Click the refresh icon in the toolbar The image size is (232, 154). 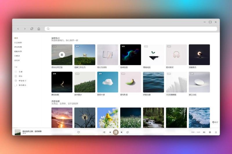click(x=32, y=29)
